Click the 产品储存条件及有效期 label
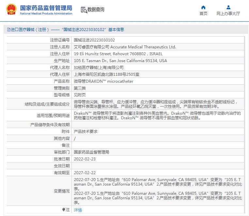Image resolution: width=249 pixels, height=216 pixels. click(50, 125)
